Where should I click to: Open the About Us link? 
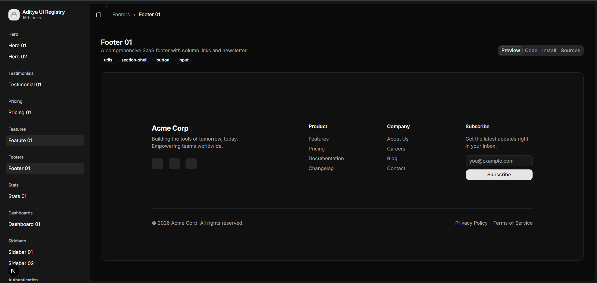397,139
